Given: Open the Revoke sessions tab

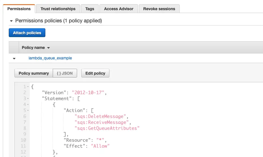Looking at the screenshot, I should tap(159, 9).
